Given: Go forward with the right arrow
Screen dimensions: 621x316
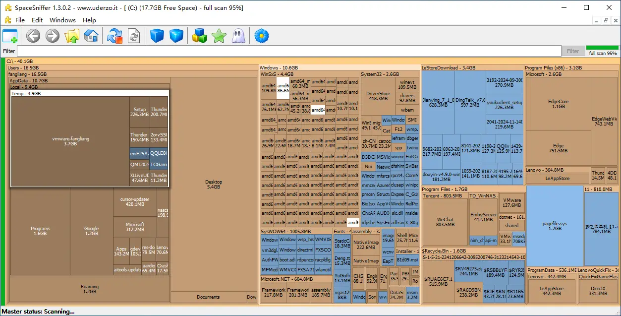Looking at the screenshot, I should pos(53,36).
